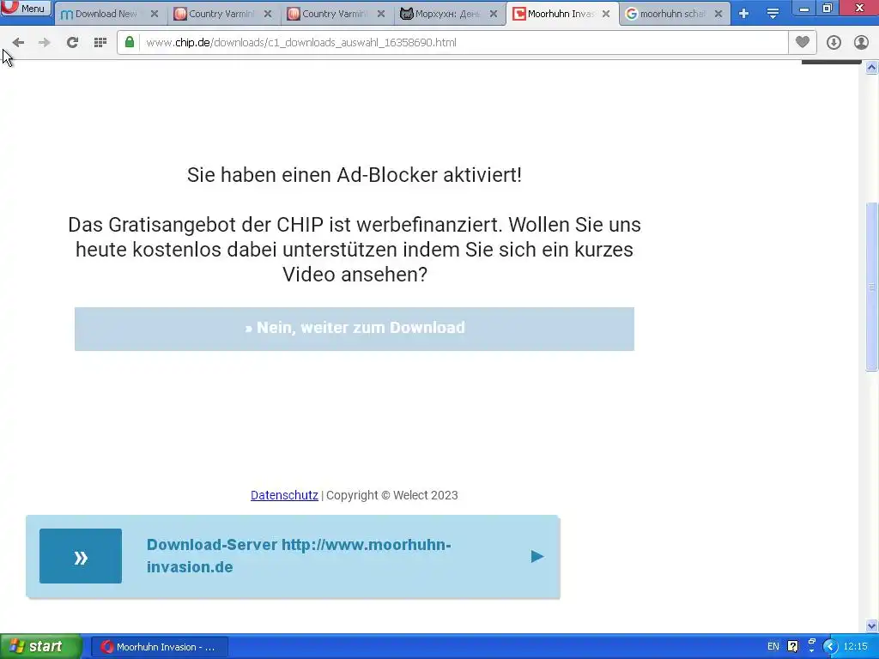Image resolution: width=879 pixels, height=659 pixels.
Task: Open the Windows start menu
Action: (x=41, y=647)
